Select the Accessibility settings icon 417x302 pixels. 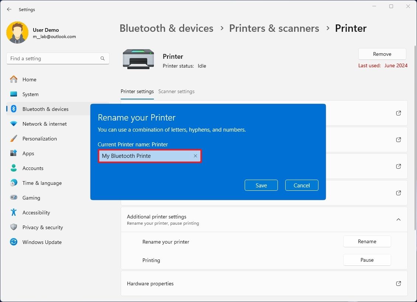click(x=14, y=213)
